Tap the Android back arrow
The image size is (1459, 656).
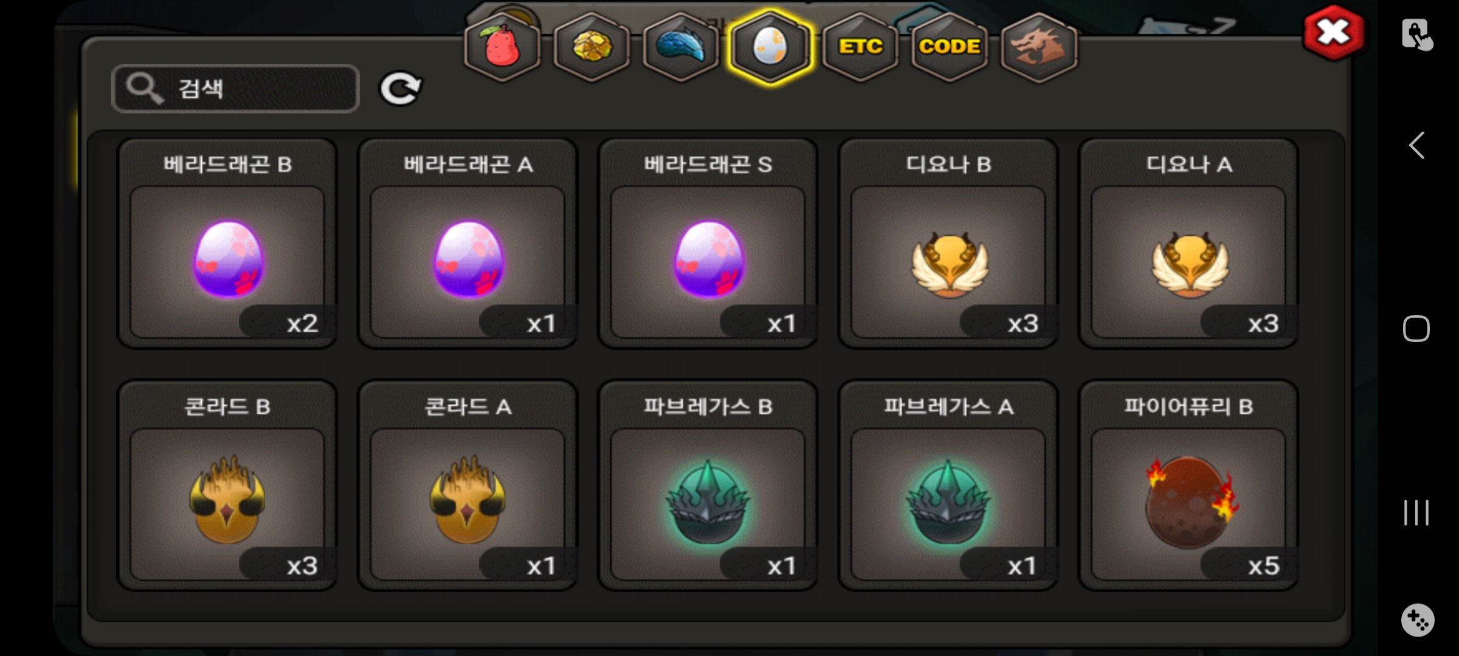[1416, 146]
